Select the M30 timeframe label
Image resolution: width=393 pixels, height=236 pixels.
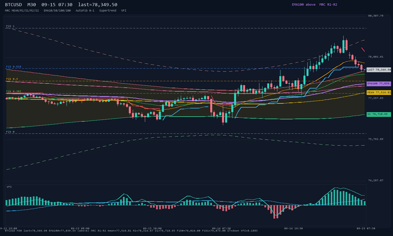coord(32,5)
